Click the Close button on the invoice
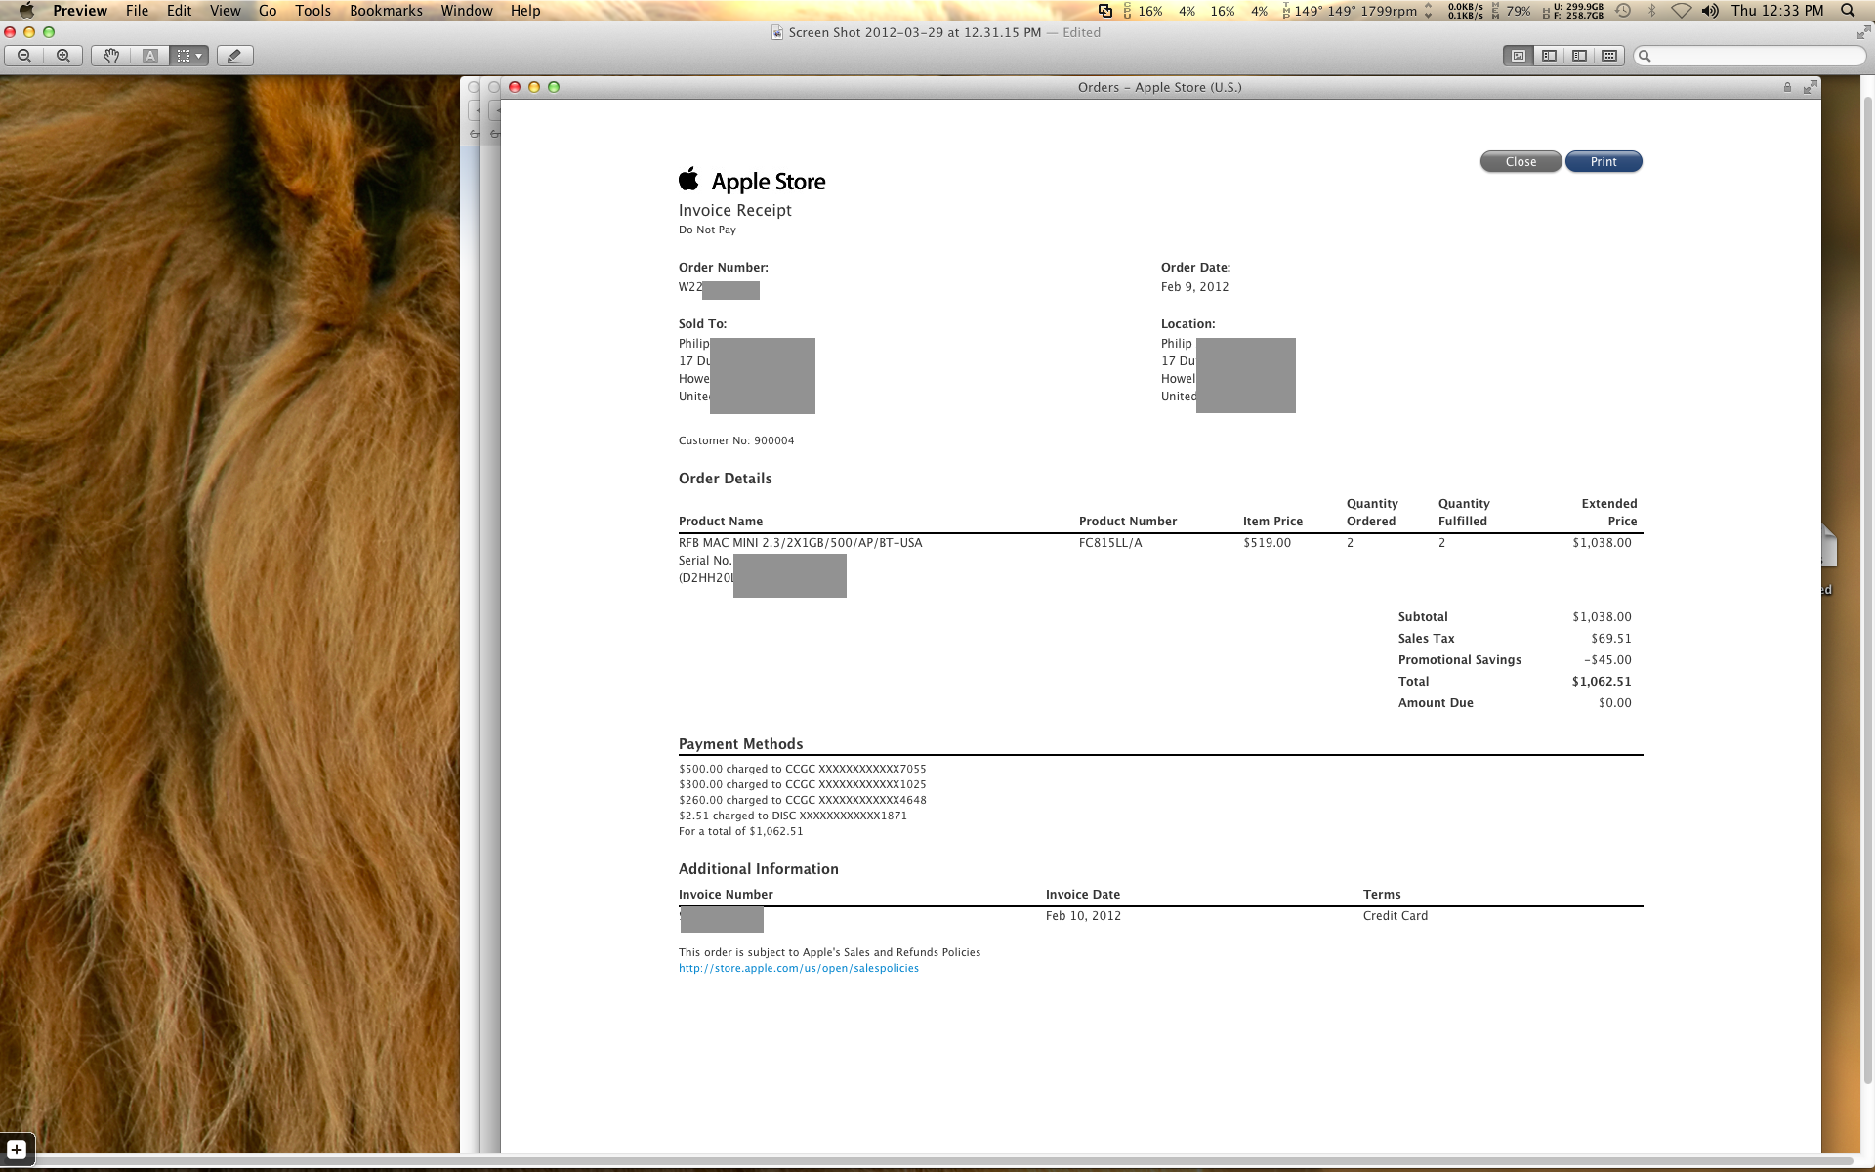Screen dimensions: 1875x1172 click(1521, 162)
